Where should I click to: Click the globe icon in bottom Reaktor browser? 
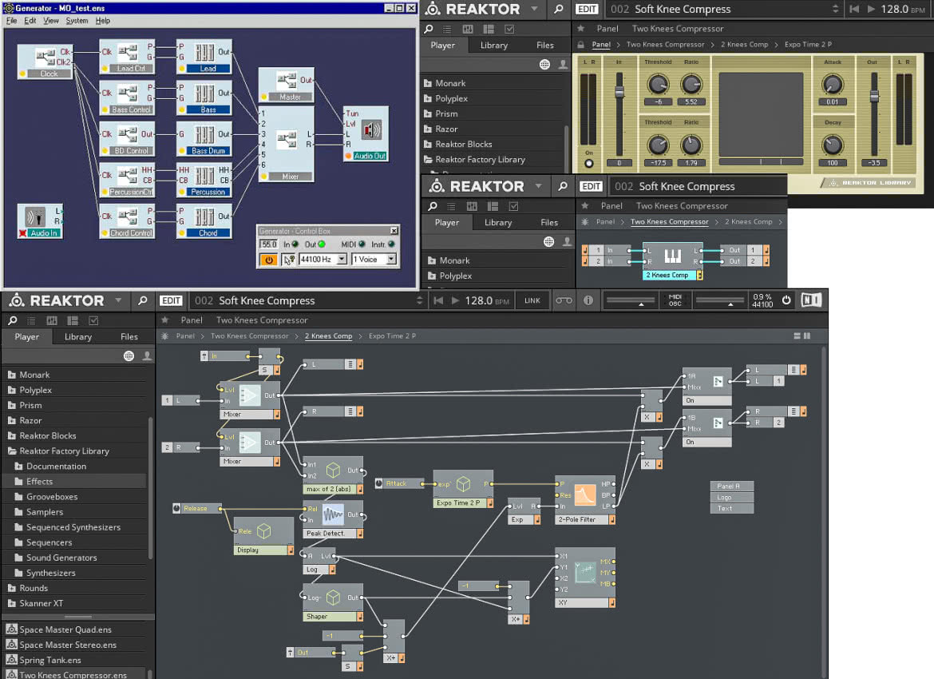129,356
